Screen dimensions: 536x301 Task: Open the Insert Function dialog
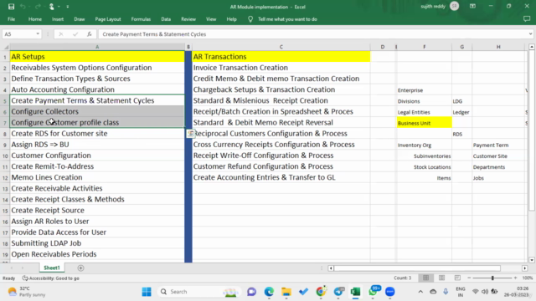pyautogui.click(x=90, y=33)
